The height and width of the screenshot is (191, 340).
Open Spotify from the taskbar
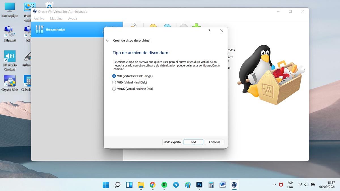[164, 185]
